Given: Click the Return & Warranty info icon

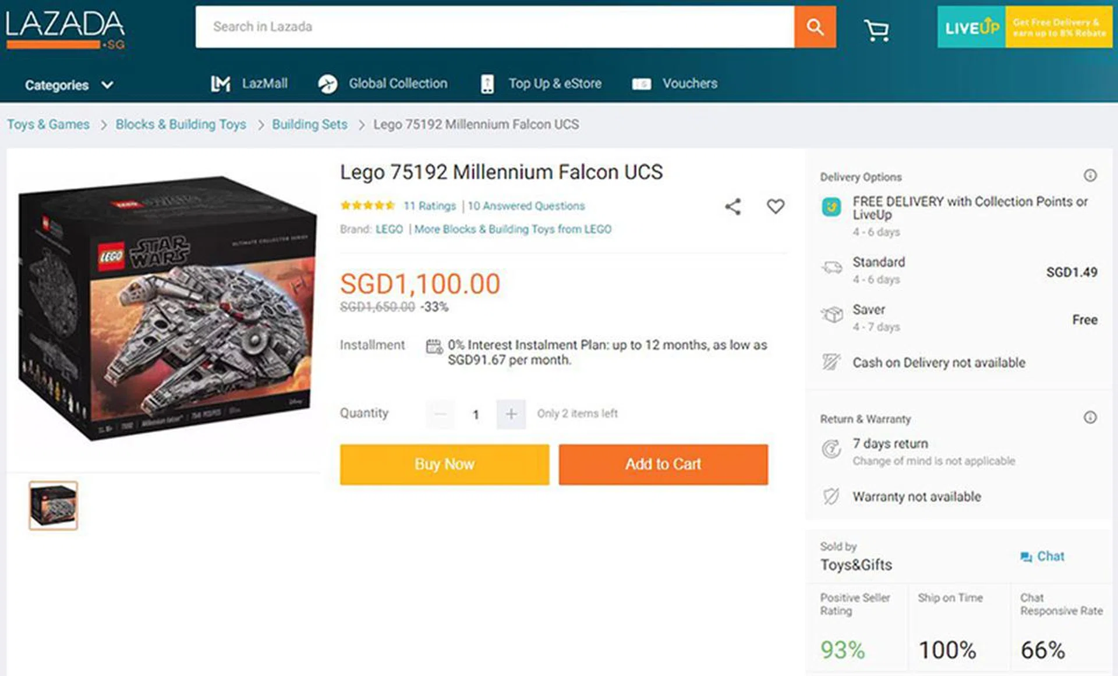Looking at the screenshot, I should [x=1090, y=418].
